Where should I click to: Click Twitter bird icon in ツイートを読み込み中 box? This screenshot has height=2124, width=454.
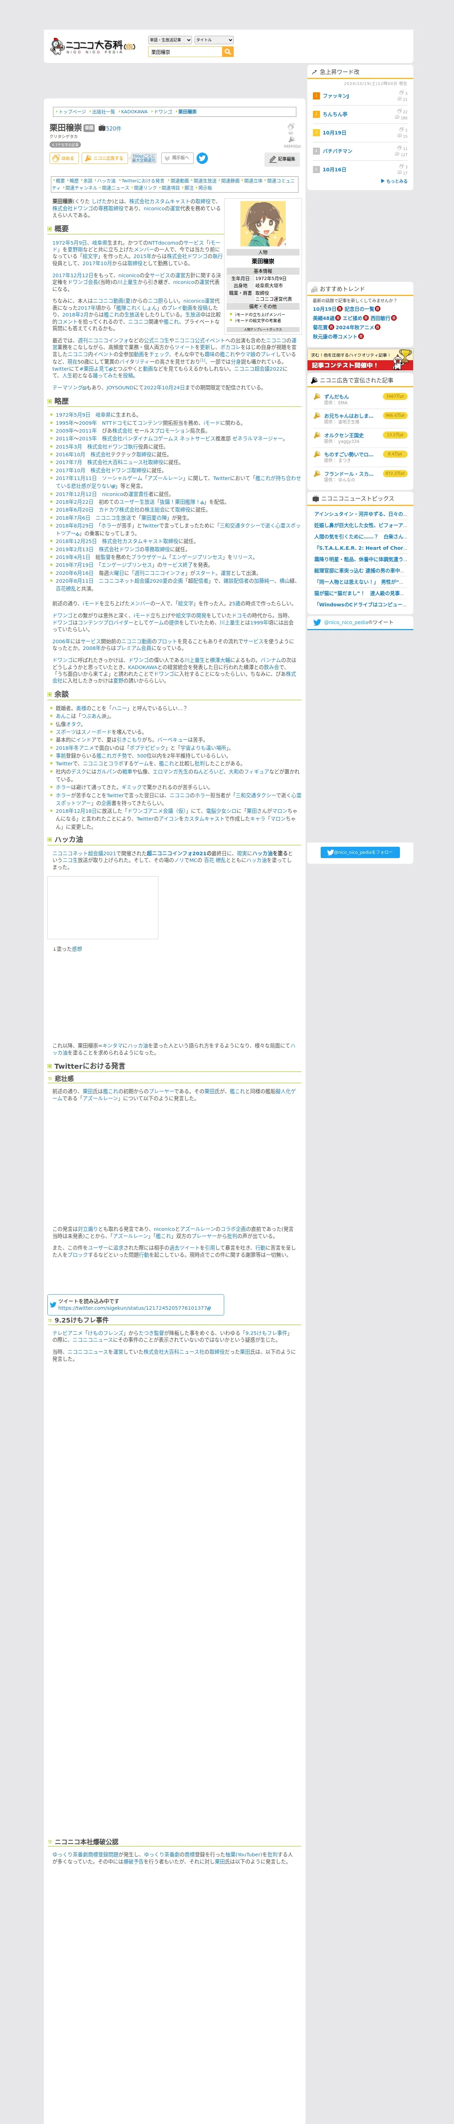pyautogui.click(x=53, y=1304)
